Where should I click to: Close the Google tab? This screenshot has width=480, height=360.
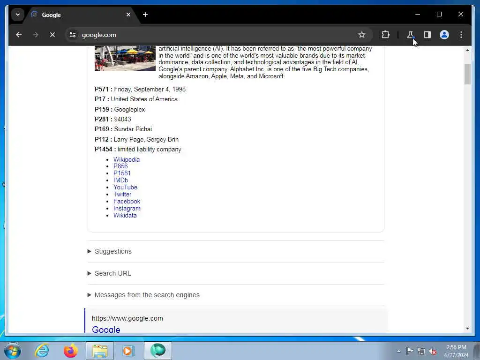tap(128, 15)
